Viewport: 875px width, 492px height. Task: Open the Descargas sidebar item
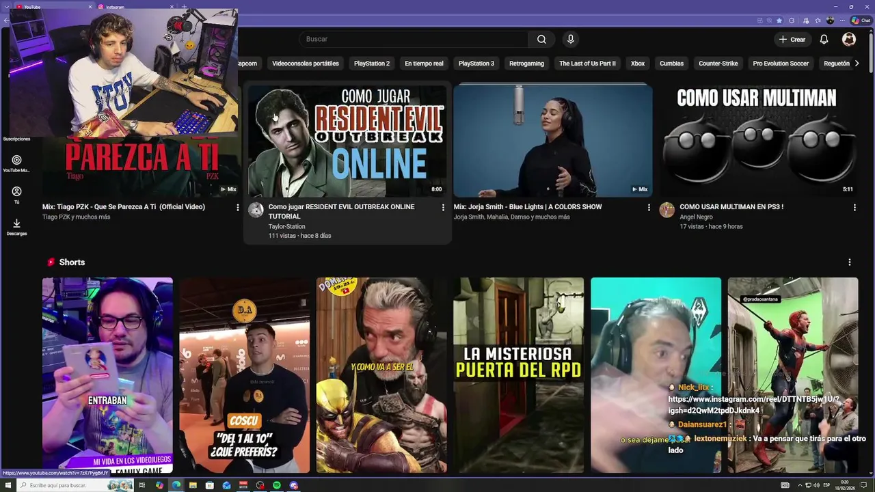[16, 228]
